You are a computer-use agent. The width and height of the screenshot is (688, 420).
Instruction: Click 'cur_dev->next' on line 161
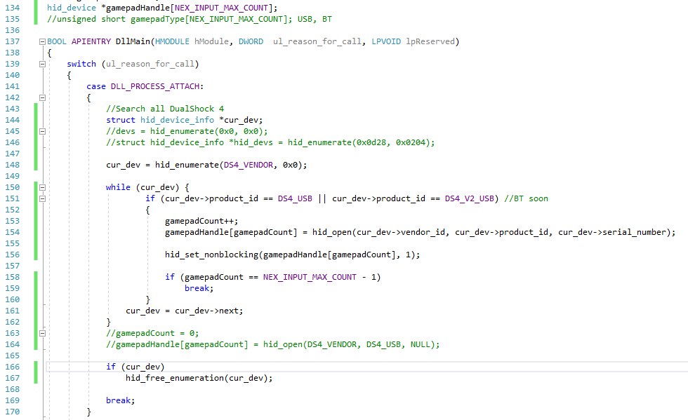(209, 311)
